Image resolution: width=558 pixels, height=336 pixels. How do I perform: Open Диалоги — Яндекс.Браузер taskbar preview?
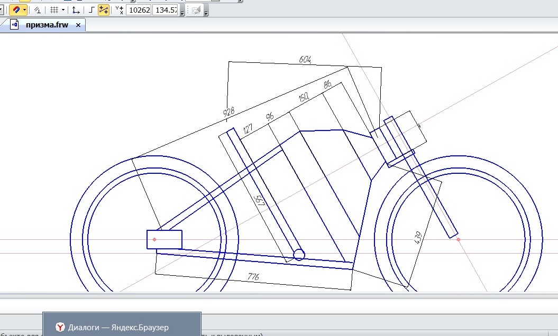[x=122, y=327]
